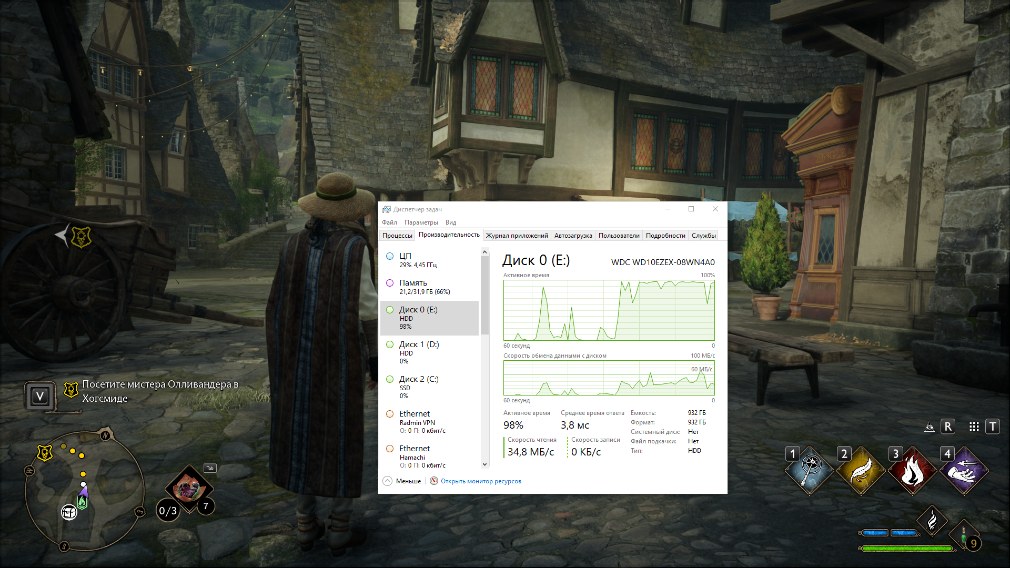Click the Скорость записи 0 КБ/с value
1010x568 pixels.
(586, 452)
